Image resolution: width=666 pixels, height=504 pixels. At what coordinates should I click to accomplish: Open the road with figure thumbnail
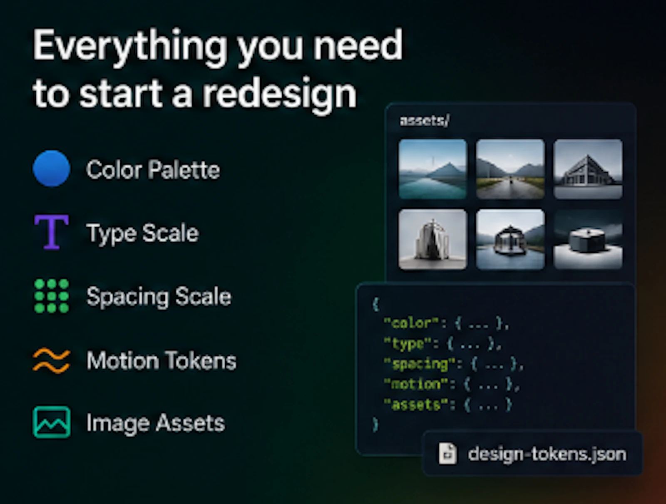coord(510,169)
